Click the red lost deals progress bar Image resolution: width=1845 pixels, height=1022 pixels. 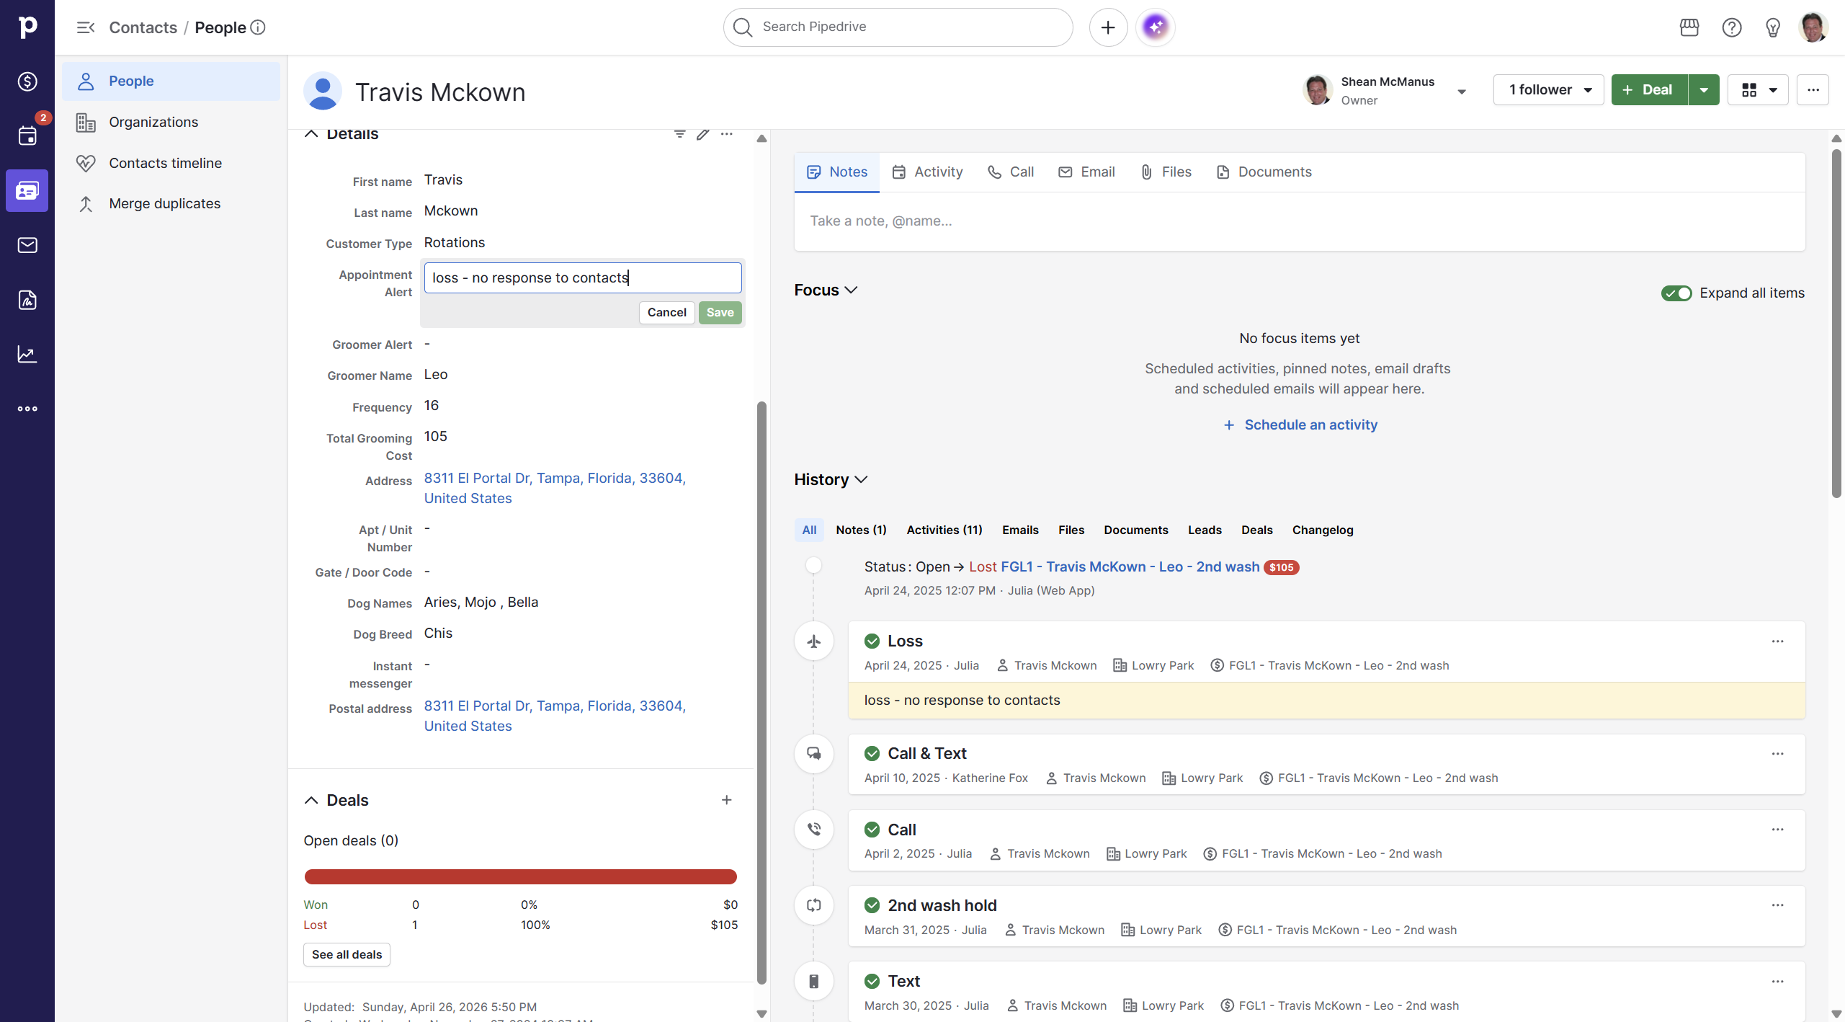(520, 876)
